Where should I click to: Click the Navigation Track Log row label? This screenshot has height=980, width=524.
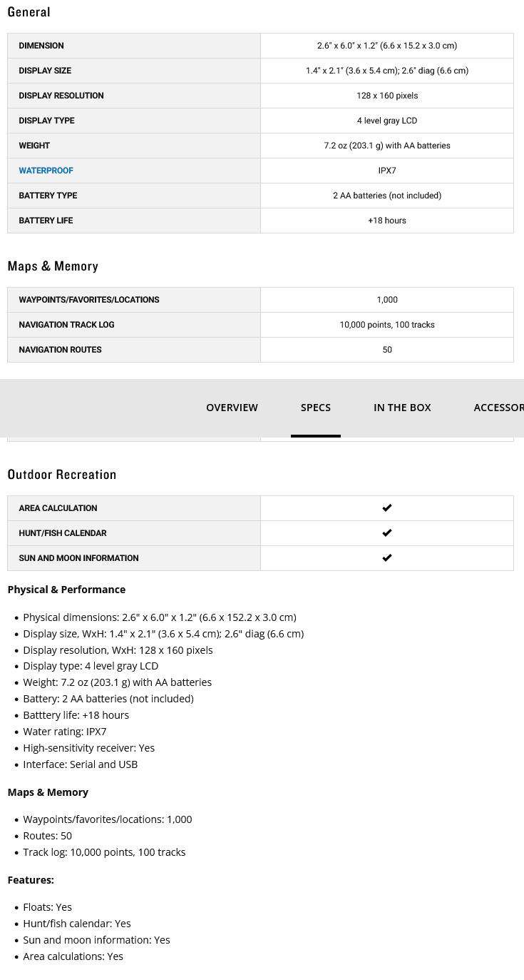[x=66, y=325]
